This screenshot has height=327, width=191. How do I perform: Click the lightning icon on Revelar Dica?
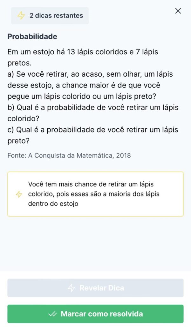point(72,288)
